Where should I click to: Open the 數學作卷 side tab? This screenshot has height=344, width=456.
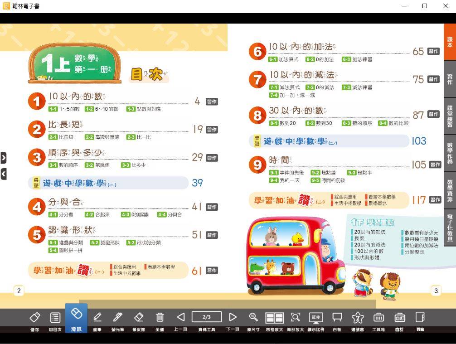[450, 153]
